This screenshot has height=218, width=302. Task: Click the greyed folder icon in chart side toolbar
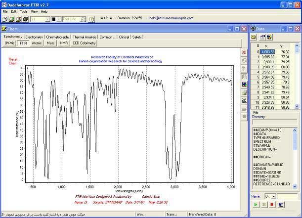click(x=244, y=109)
